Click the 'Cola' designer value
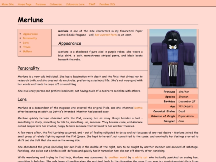Image resolution: width=216 pixels, height=162 pixels. pyautogui.click(x=181, y=121)
